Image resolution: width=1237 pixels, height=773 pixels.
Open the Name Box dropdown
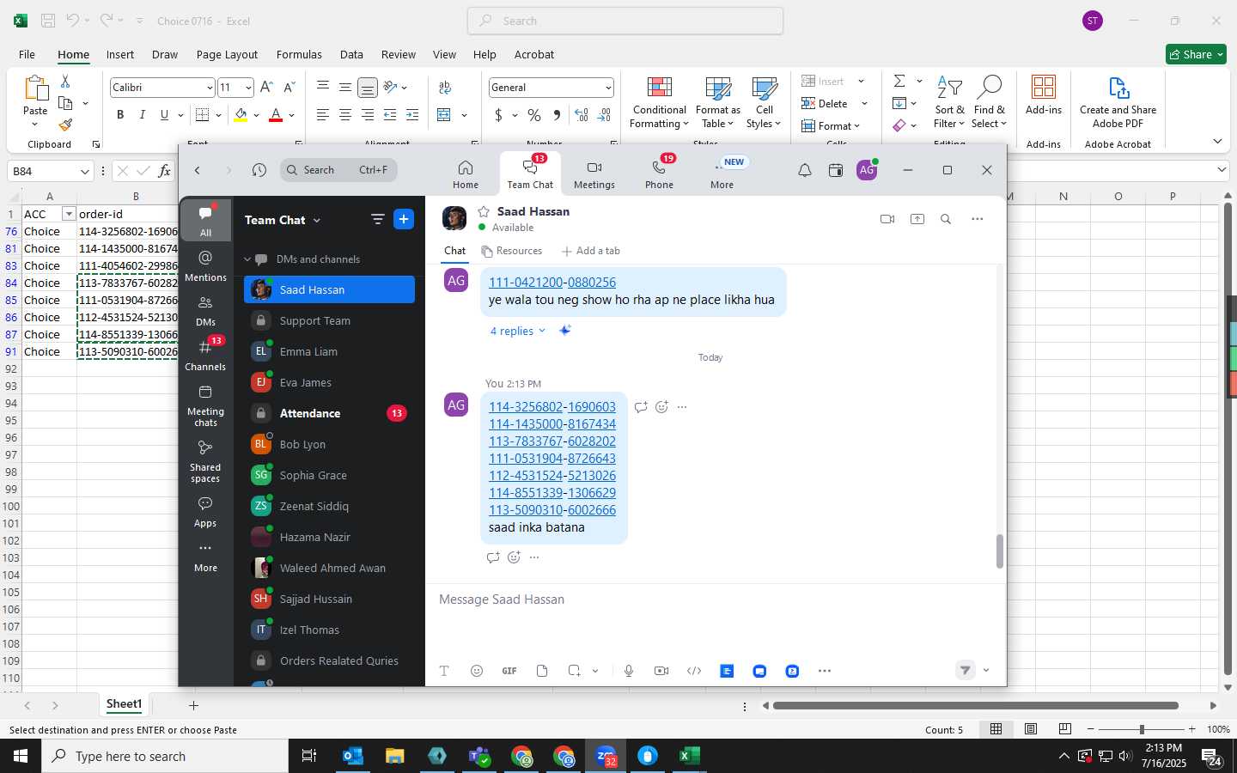click(x=84, y=171)
